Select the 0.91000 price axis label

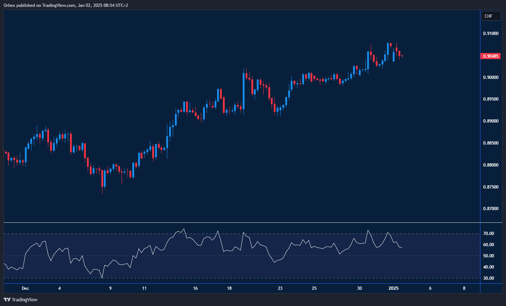point(490,34)
